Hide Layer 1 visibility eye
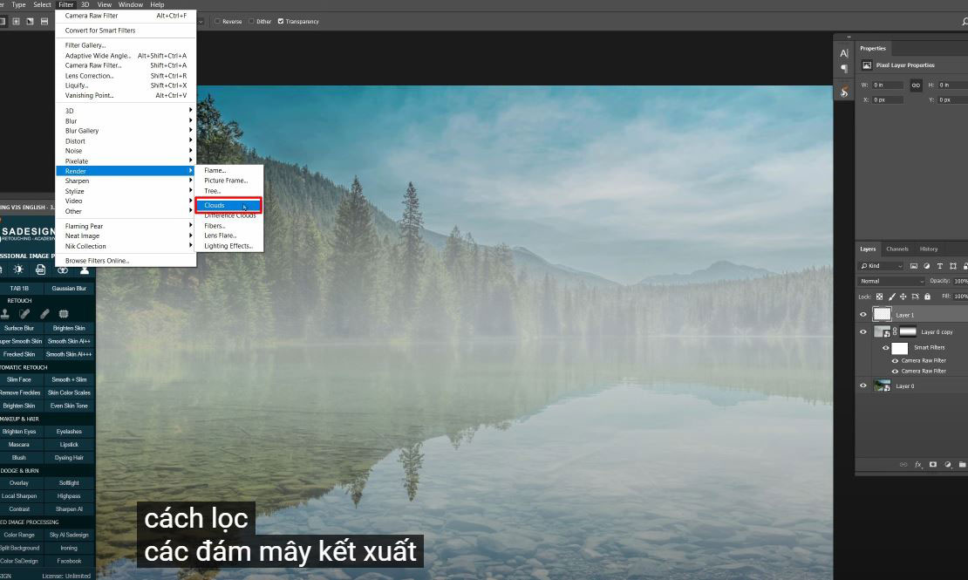Screen dimensions: 968x580 pyautogui.click(x=863, y=314)
